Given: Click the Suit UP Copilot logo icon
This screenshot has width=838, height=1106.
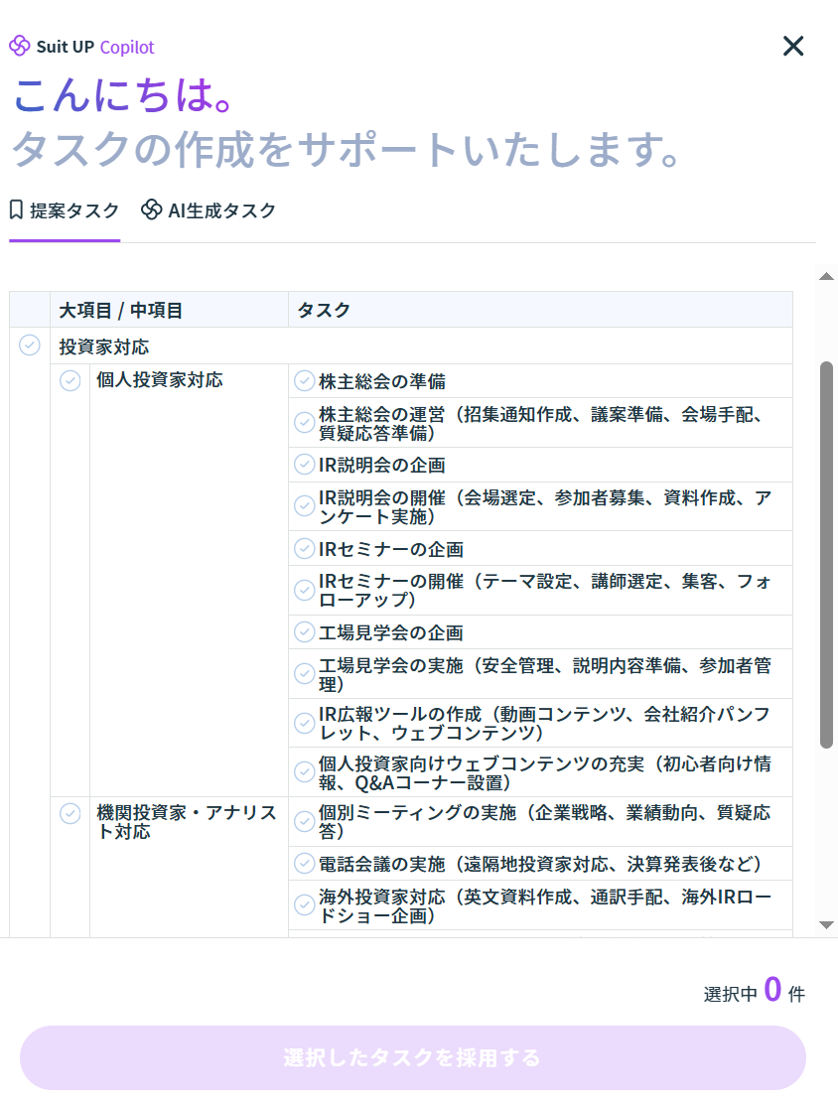Looking at the screenshot, I should (x=20, y=47).
